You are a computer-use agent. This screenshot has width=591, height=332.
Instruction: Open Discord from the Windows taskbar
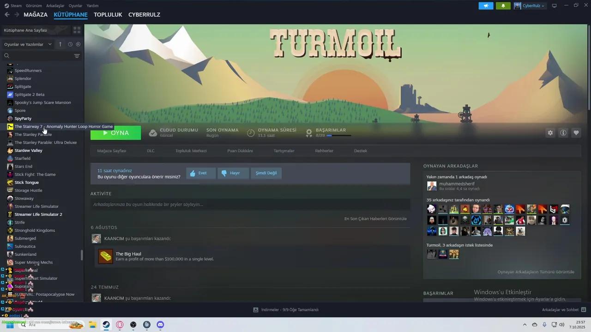tap(160, 325)
